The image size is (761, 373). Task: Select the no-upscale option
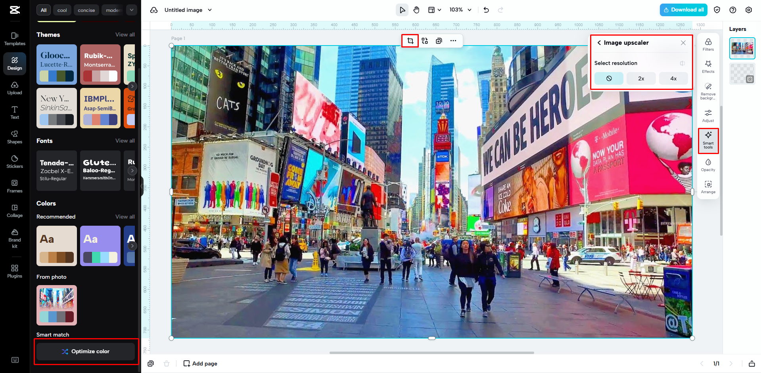[609, 78]
